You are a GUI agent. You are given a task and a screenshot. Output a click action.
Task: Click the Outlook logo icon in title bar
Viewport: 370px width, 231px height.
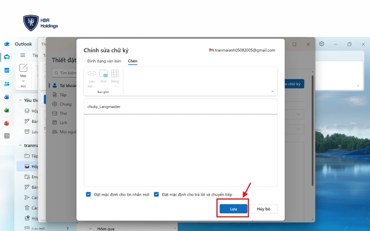coord(7,44)
